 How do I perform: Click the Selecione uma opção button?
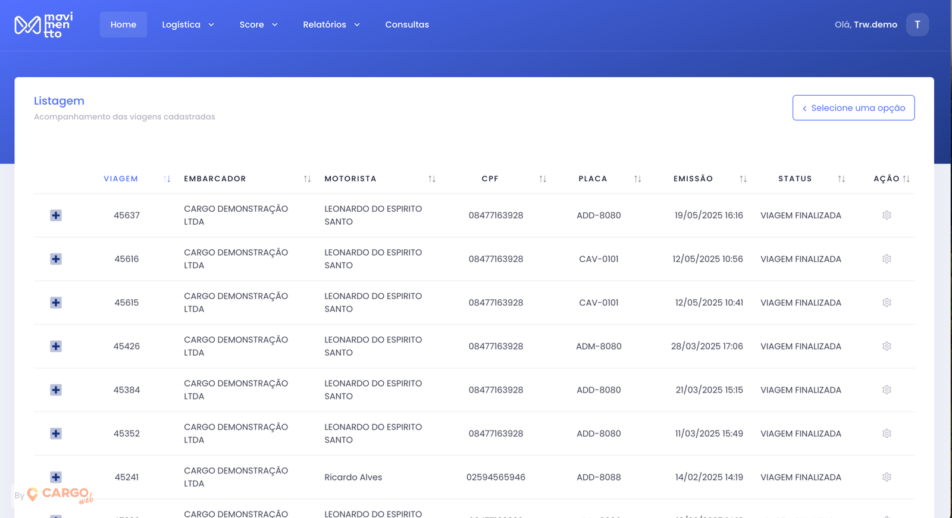pyautogui.click(x=853, y=108)
